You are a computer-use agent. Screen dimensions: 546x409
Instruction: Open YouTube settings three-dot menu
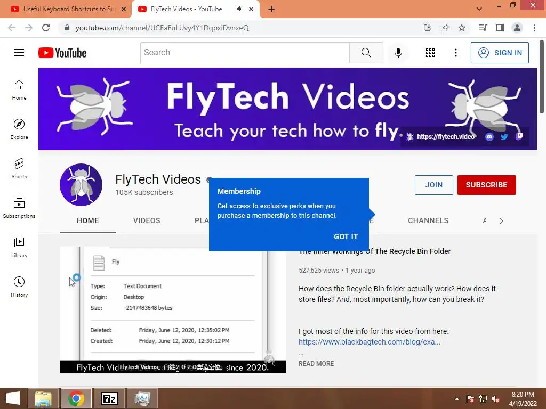pos(455,53)
